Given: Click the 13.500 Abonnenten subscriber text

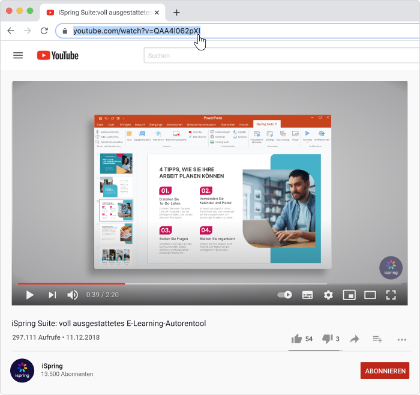Looking at the screenshot, I should 67,374.
